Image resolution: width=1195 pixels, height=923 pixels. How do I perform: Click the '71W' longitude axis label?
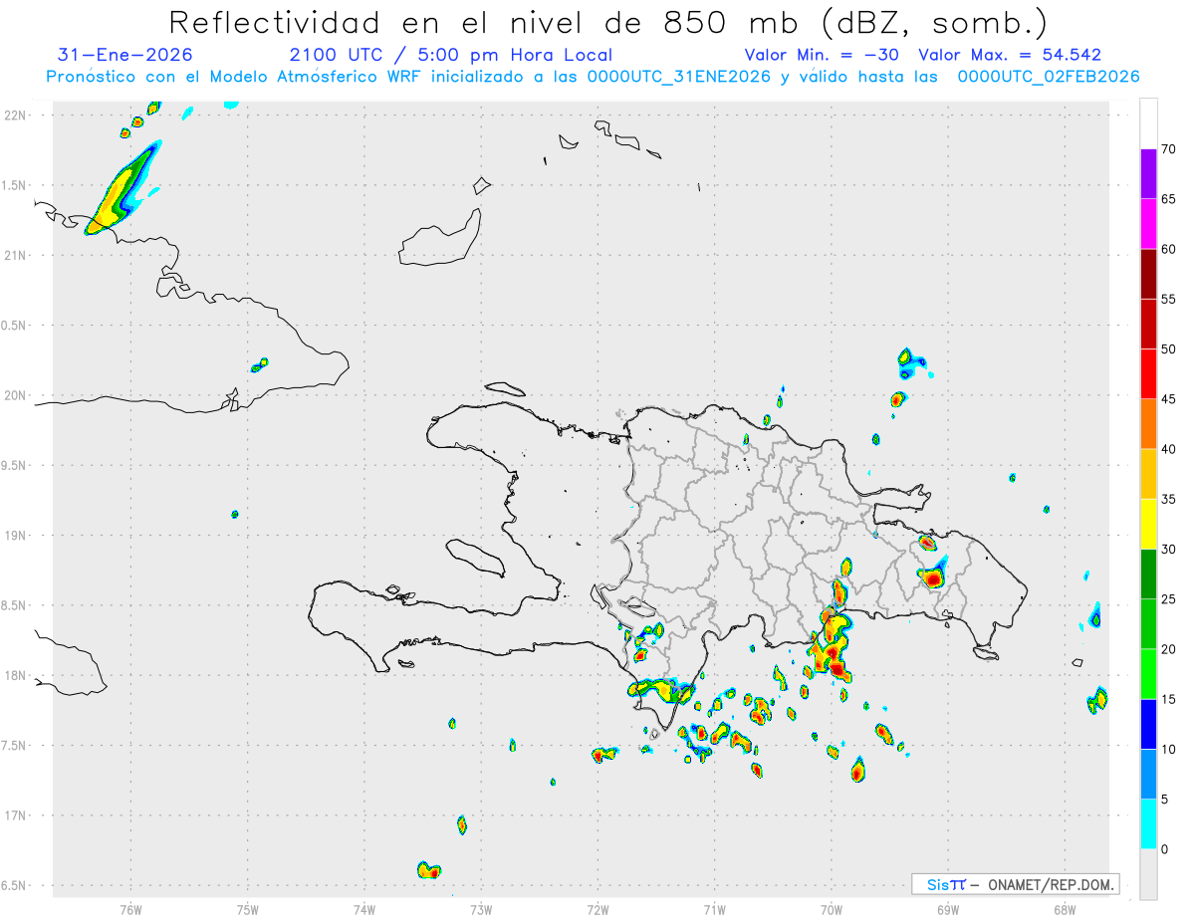point(714,910)
